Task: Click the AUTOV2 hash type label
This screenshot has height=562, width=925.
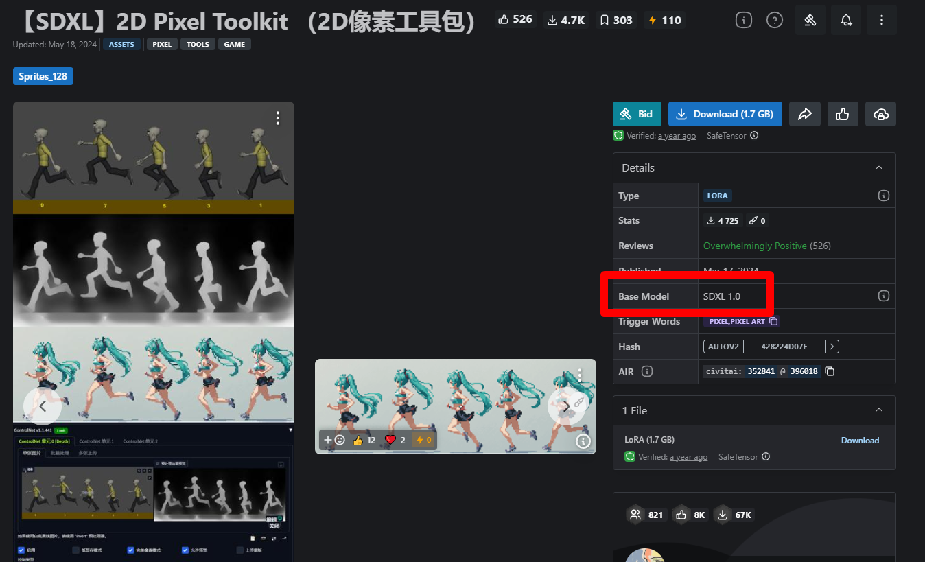Action: pyautogui.click(x=723, y=347)
